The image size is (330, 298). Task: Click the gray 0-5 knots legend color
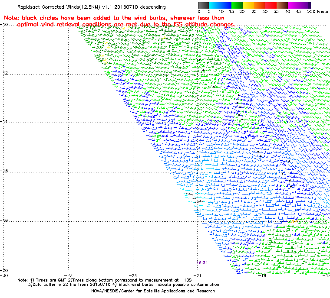pos(203,6)
